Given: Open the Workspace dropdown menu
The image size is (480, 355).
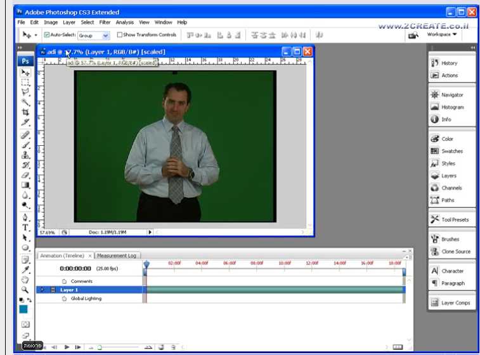Looking at the screenshot, I should tap(442, 34).
